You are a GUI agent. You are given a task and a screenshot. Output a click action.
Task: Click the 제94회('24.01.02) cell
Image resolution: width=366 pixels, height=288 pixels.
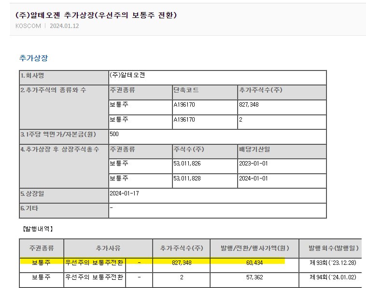[x=333, y=277]
